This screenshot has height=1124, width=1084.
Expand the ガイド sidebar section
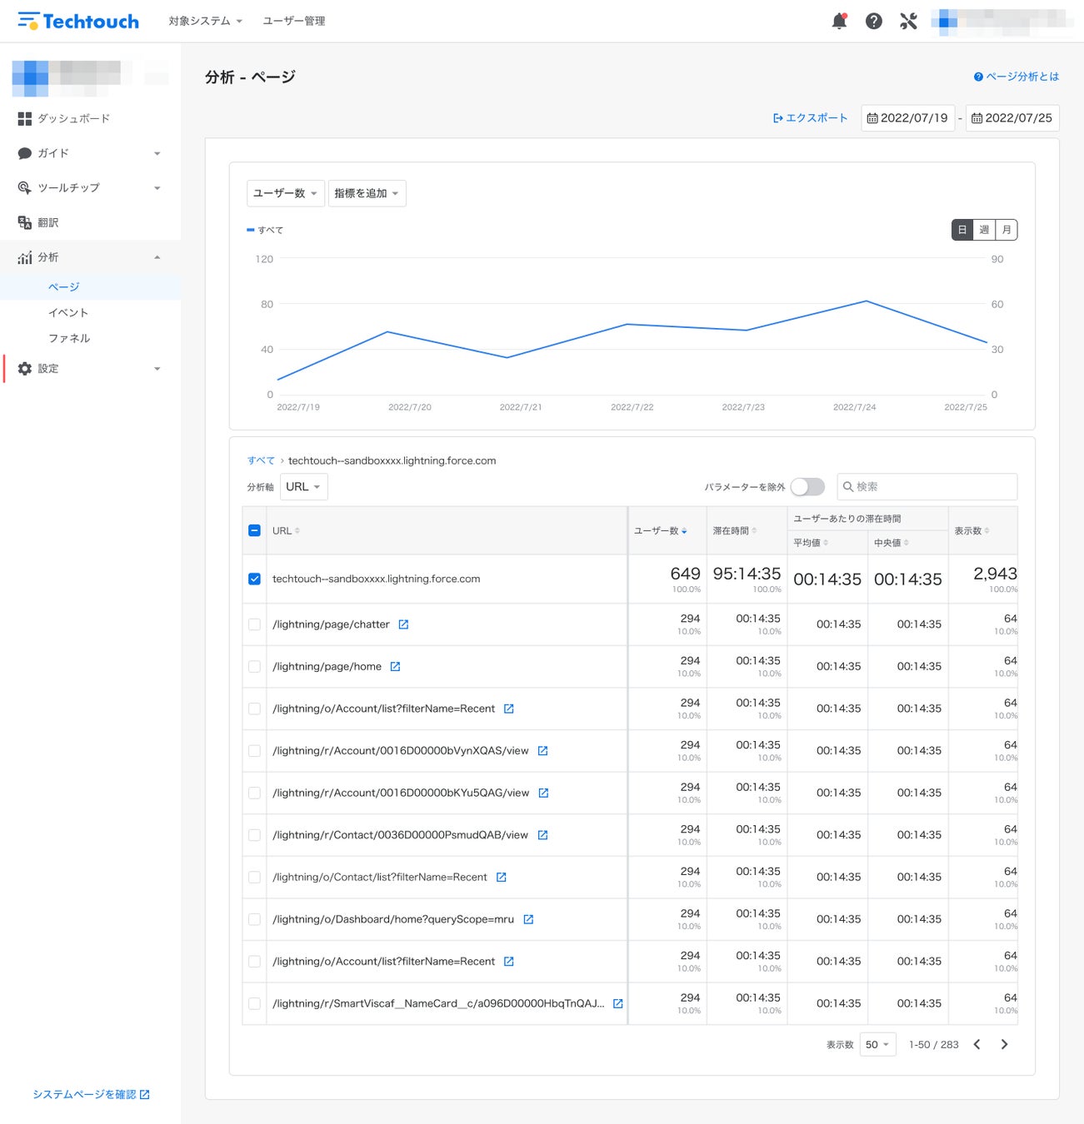point(90,153)
